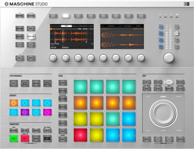Select the EDIT tab on left display
Image resolution: width=194 pixels, height=149 pixels.
click(66, 26)
